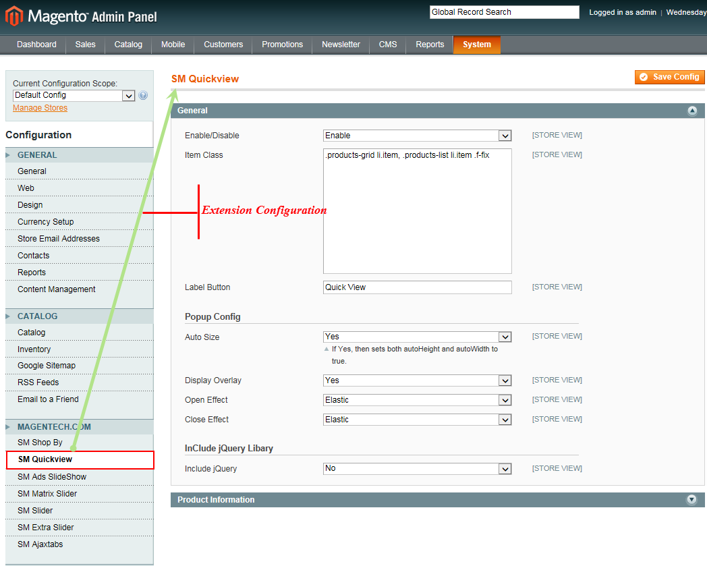Open Currency Setup in sidebar

click(80, 222)
